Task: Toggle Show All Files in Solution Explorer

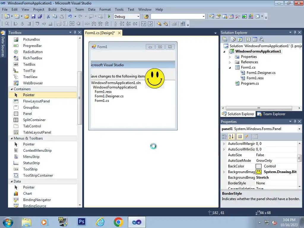Action: click(x=233, y=39)
